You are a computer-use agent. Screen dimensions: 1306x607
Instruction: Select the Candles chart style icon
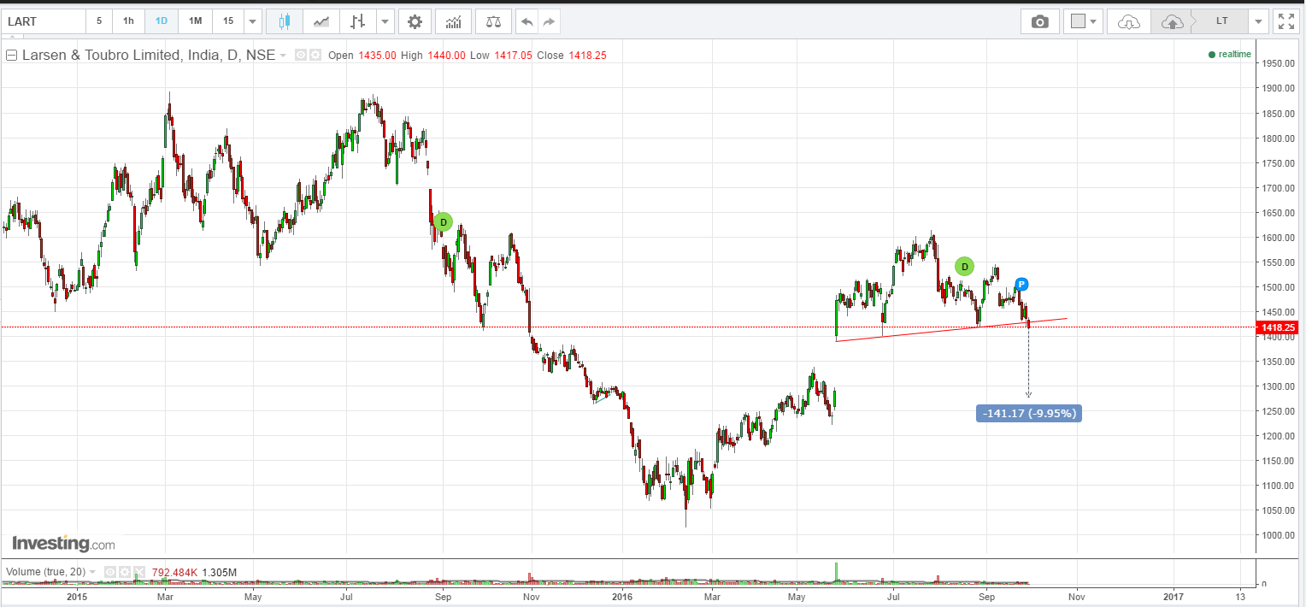pyautogui.click(x=285, y=21)
